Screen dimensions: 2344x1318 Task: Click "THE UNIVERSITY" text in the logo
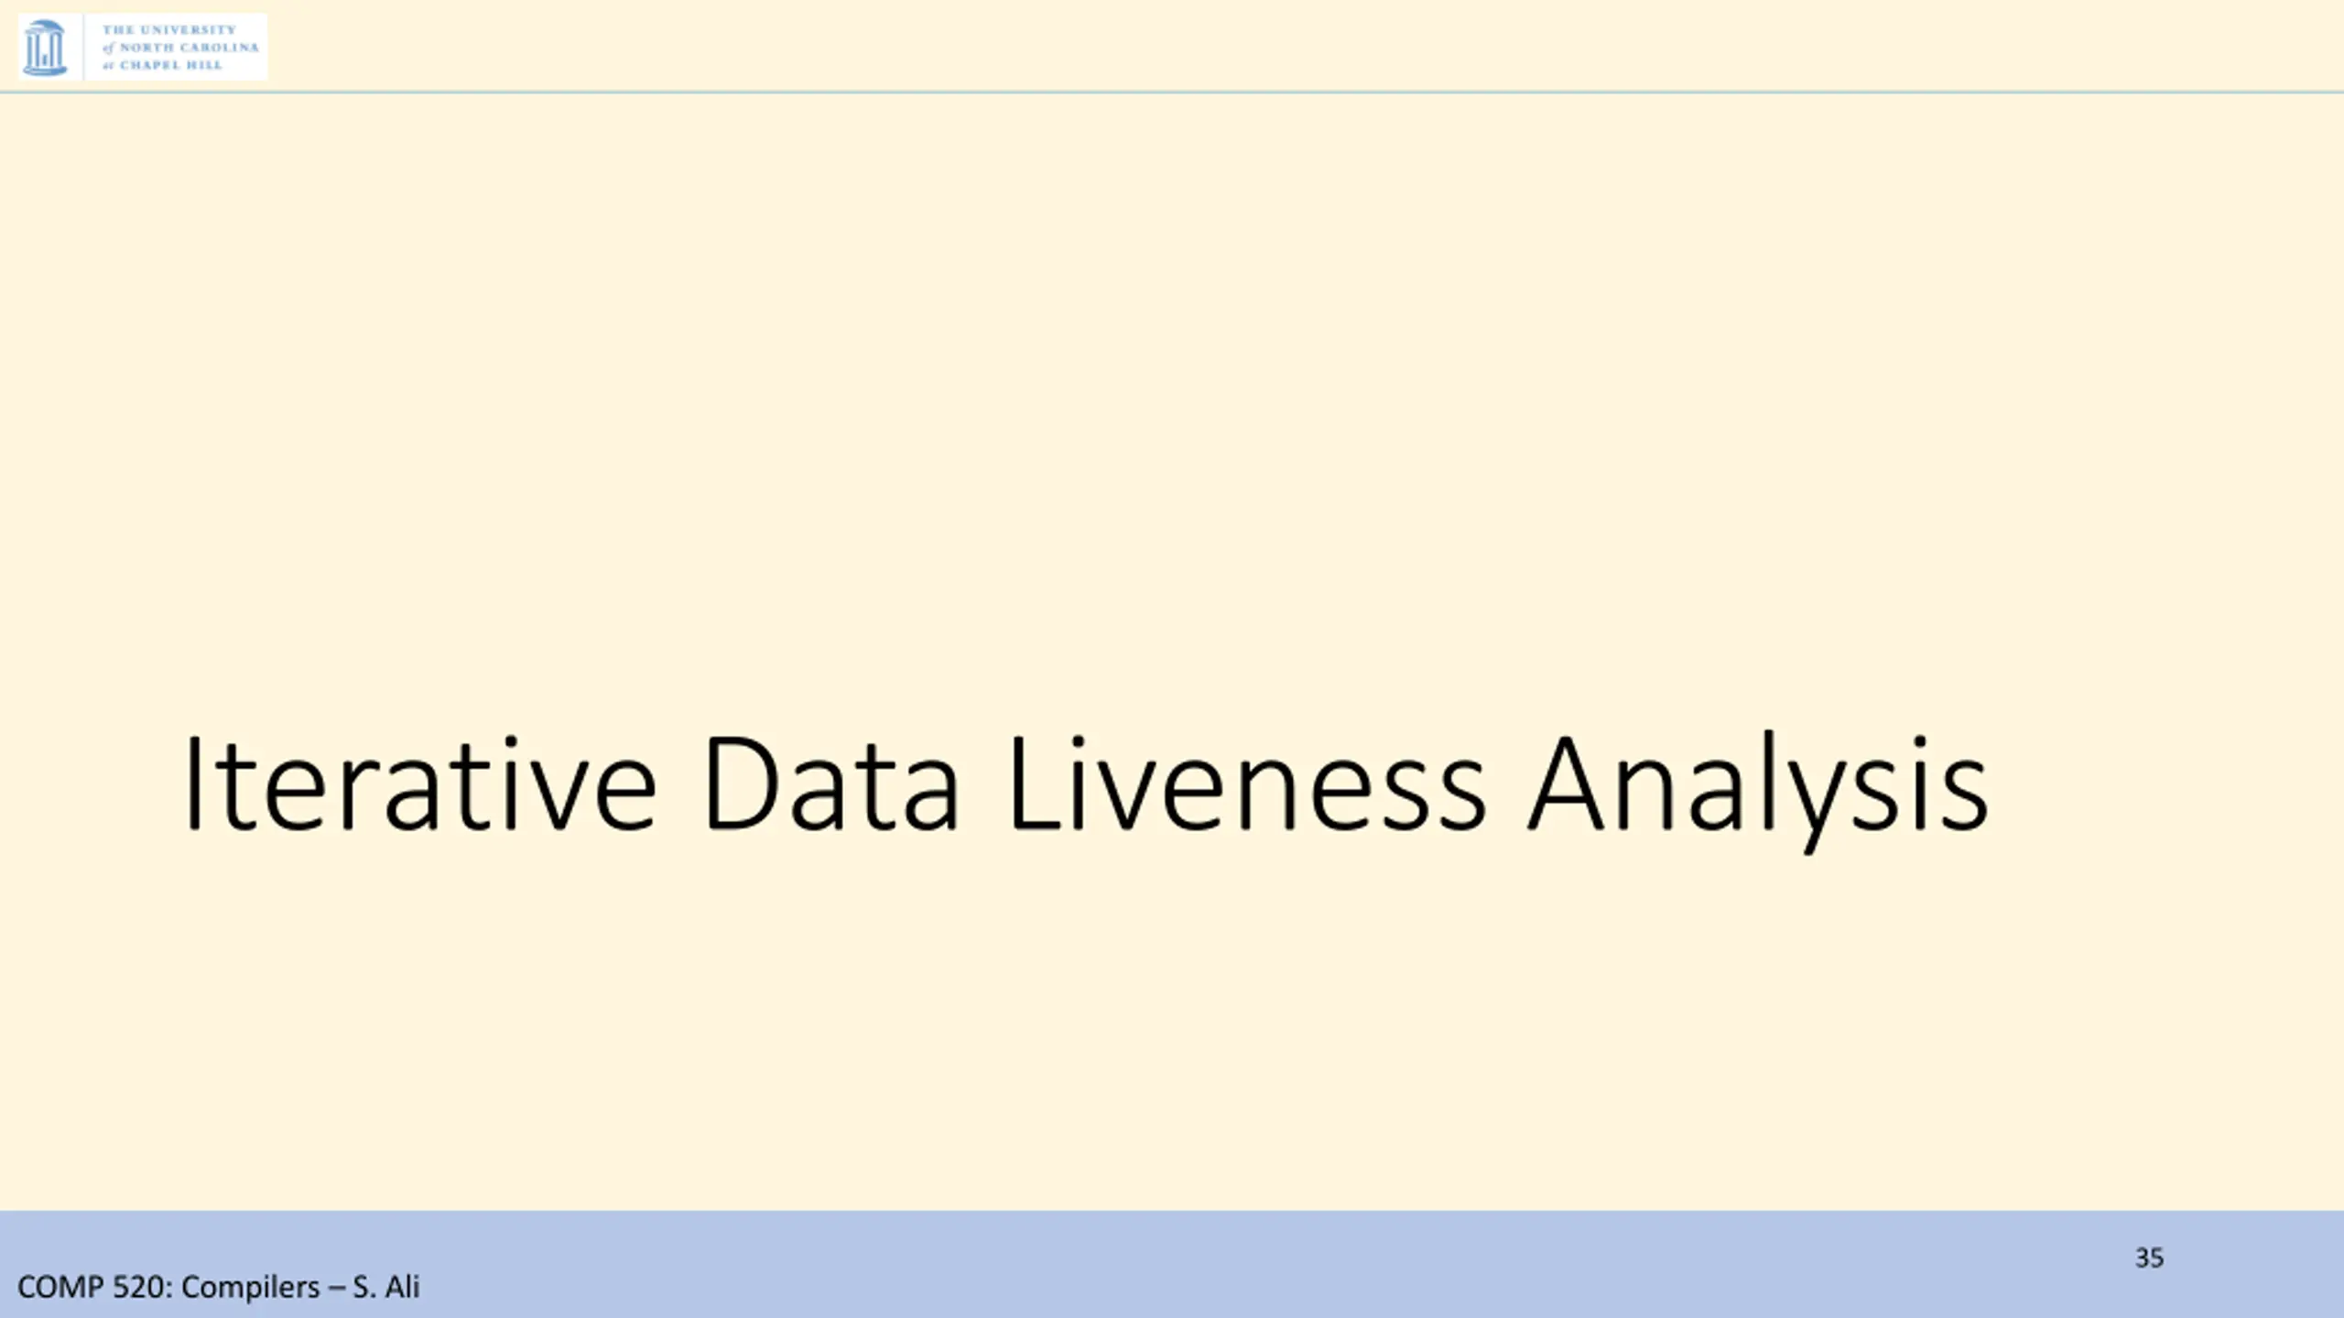(169, 30)
